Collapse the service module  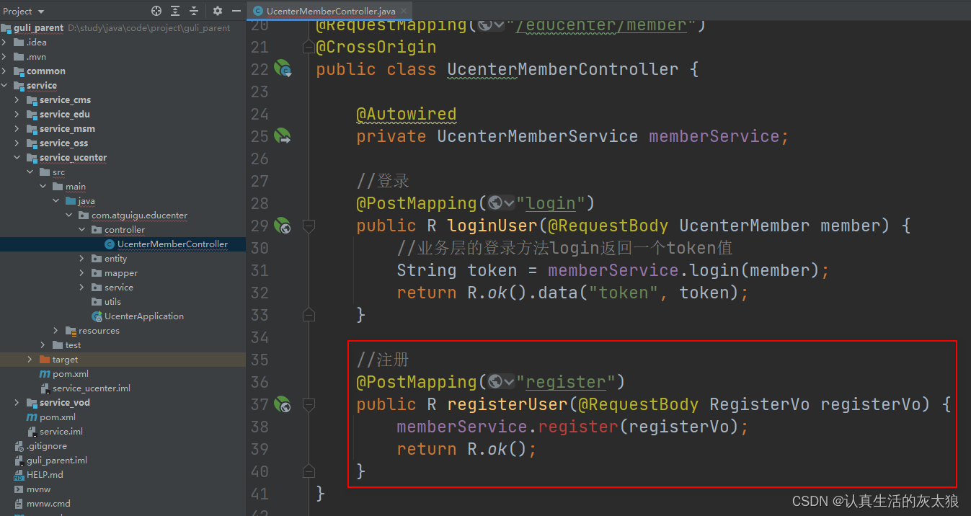point(5,86)
